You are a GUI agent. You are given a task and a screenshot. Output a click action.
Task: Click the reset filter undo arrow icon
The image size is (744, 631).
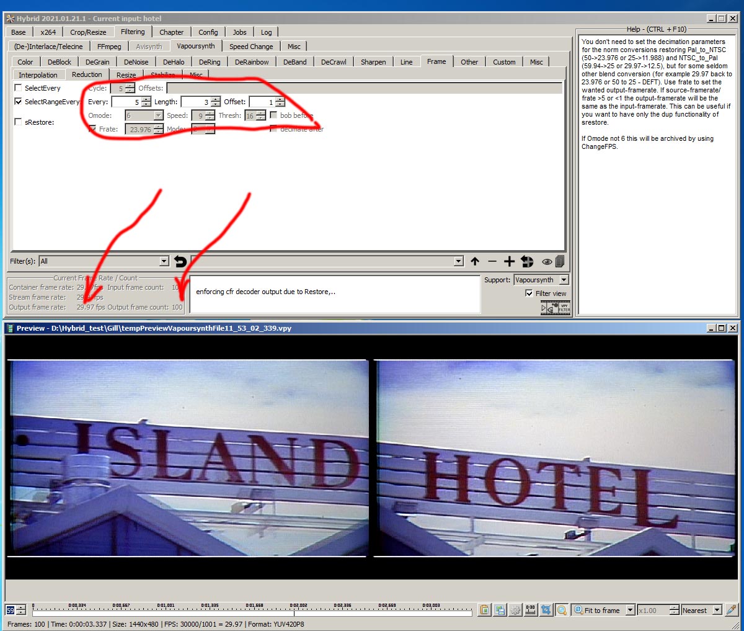[180, 261]
